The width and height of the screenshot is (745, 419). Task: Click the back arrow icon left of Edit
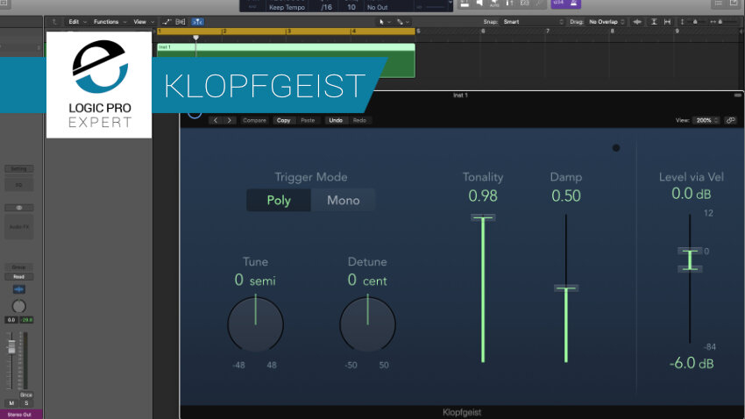click(x=54, y=22)
